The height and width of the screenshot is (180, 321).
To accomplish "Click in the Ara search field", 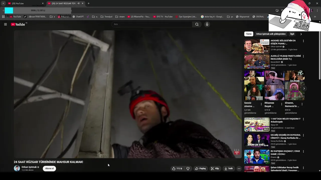I will pyautogui.click(x=152, y=24).
